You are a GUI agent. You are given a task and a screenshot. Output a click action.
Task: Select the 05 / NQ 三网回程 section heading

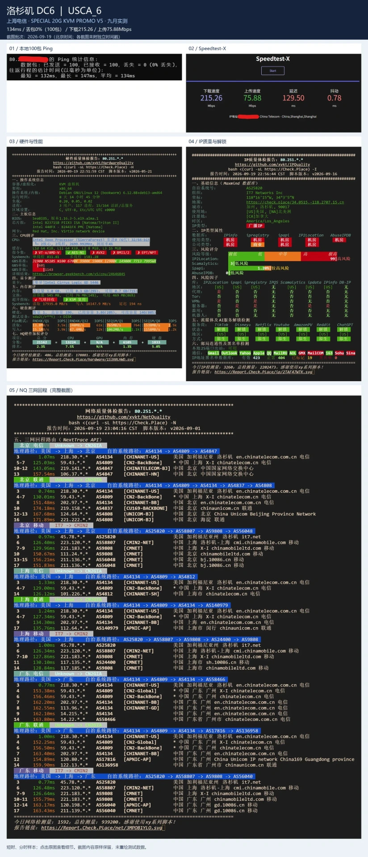[41, 390]
